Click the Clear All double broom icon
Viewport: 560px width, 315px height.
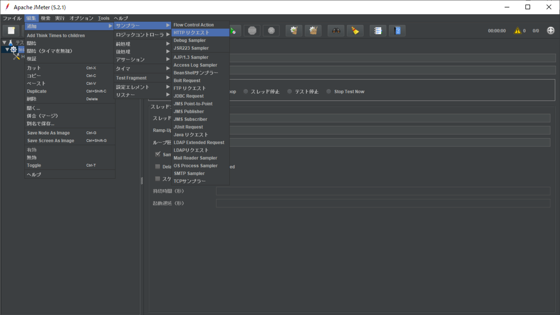[x=313, y=31]
